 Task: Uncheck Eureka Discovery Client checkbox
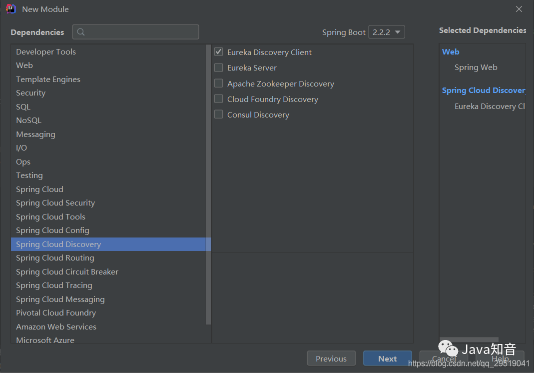[x=219, y=52]
